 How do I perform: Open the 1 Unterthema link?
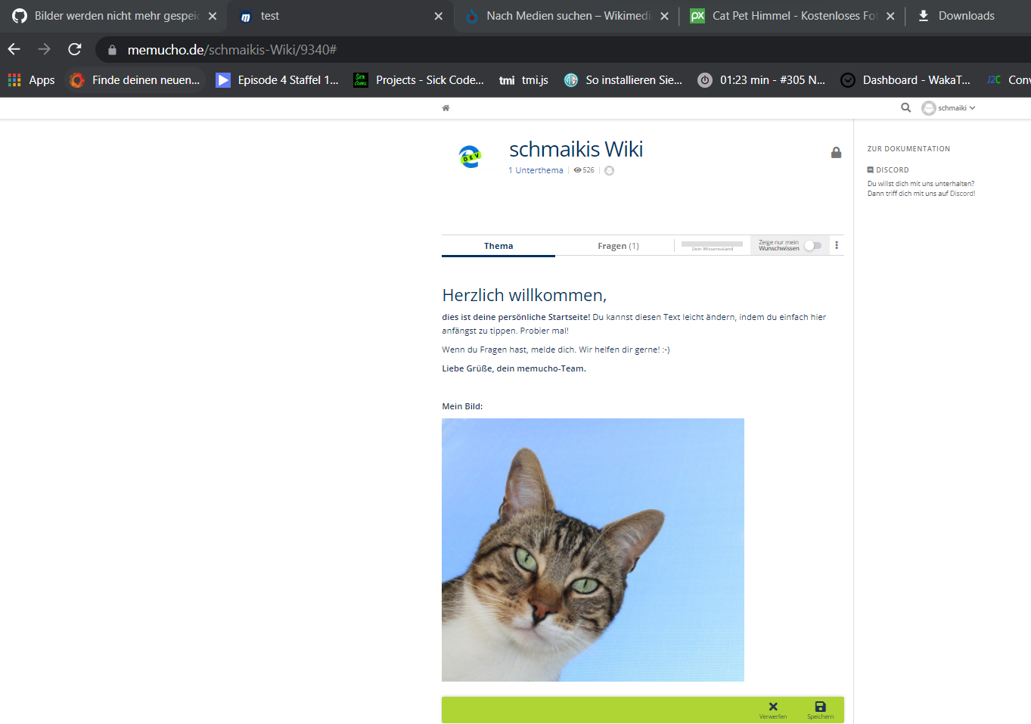point(536,170)
